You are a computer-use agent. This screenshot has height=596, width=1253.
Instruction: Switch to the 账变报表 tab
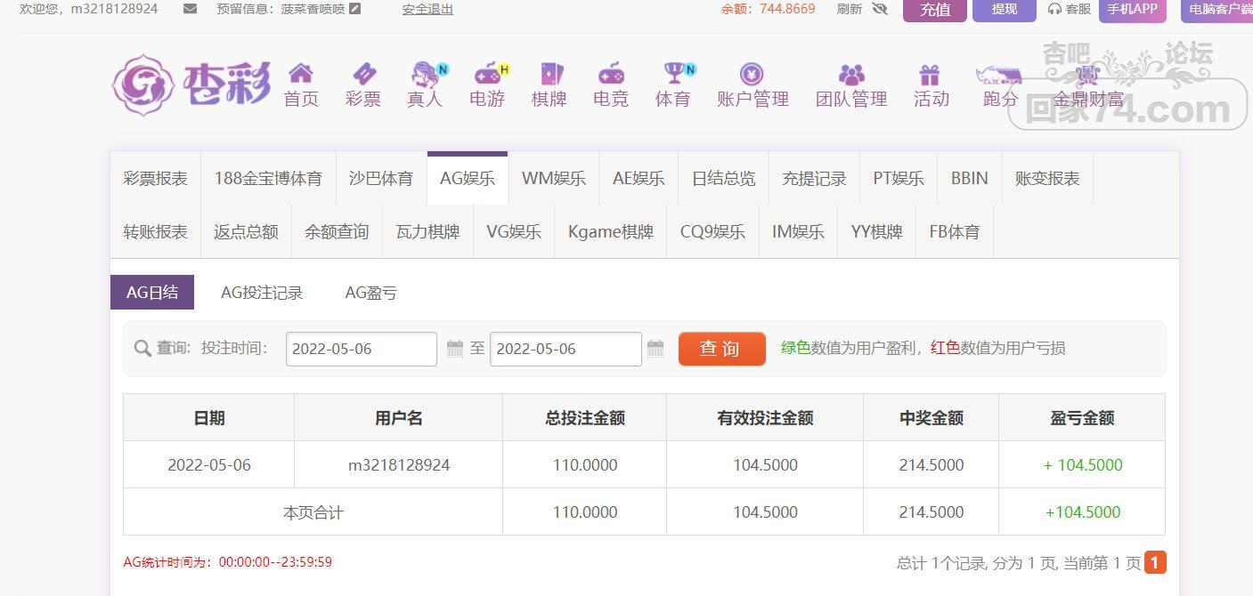click(x=1047, y=179)
